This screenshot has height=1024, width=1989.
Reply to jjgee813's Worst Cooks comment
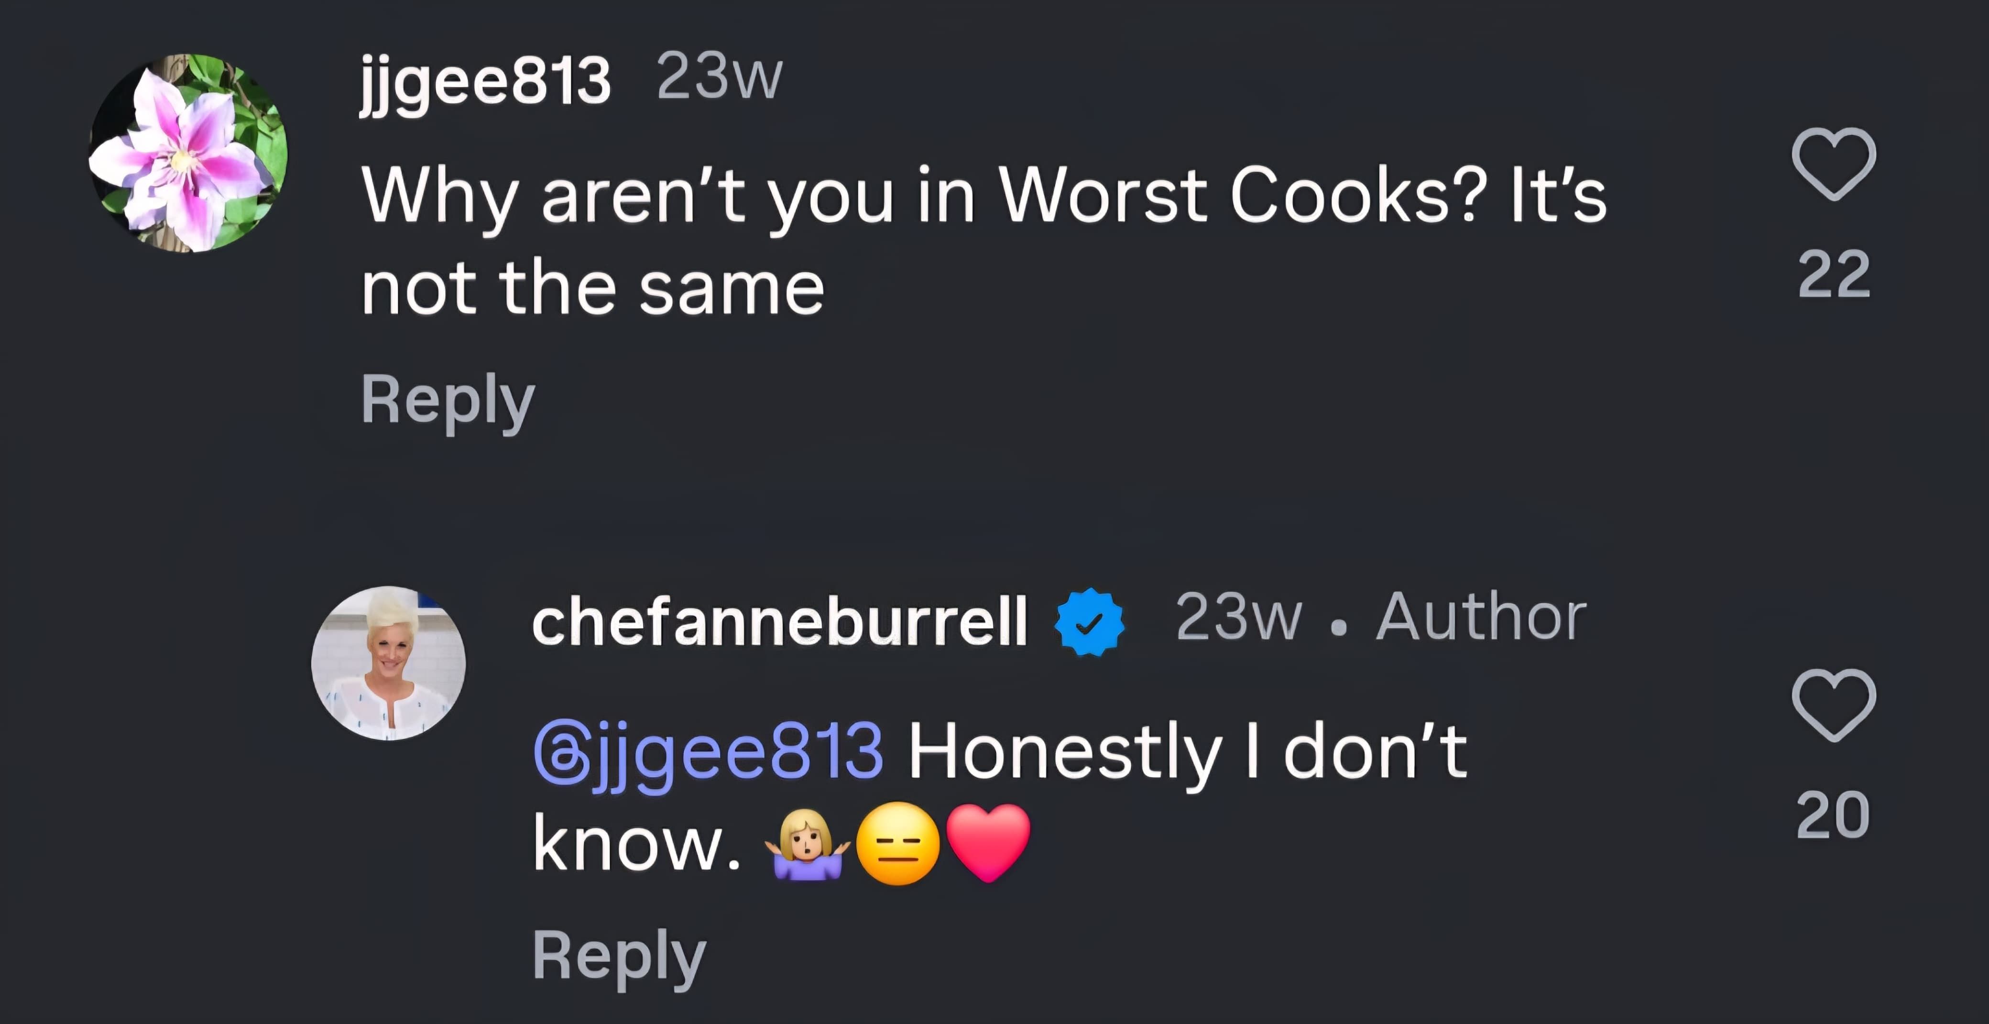pos(448,399)
